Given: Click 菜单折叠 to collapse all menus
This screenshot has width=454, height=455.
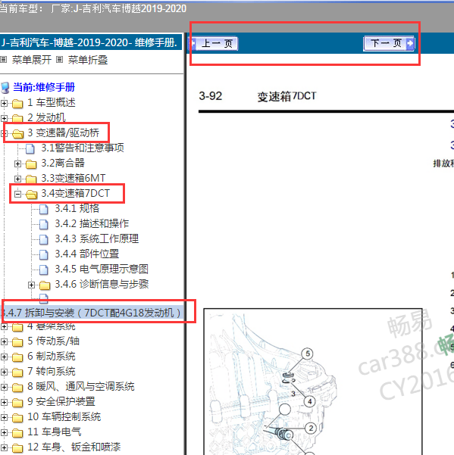Looking at the screenshot, I should [88, 60].
